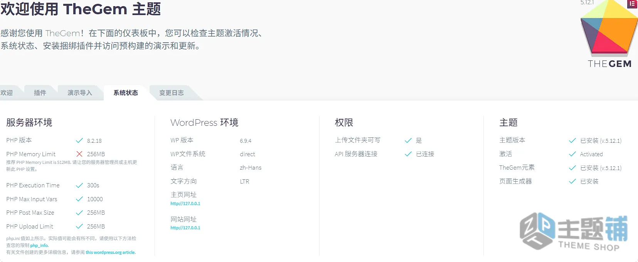The image size is (638, 262).
Task: Click the PHP Memory Limit label
Action: [x=31, y=154]
